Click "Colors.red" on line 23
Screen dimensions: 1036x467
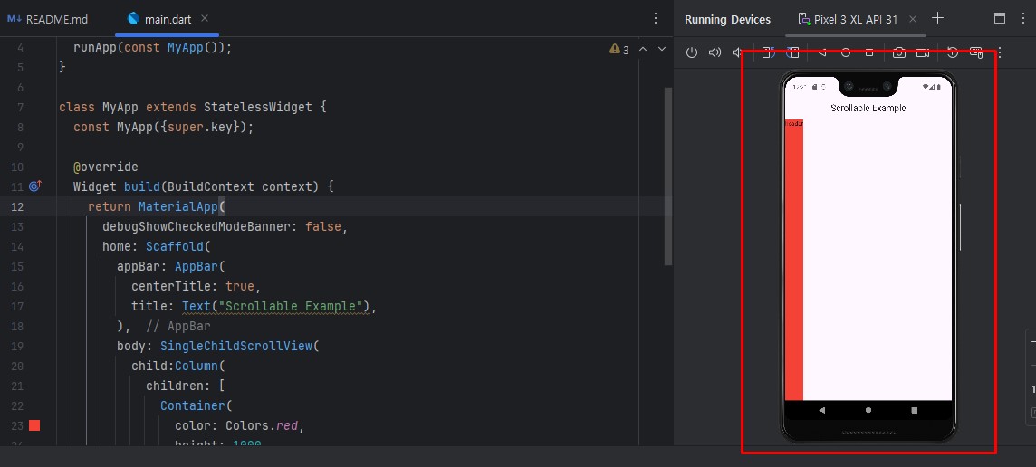(263, 425)
